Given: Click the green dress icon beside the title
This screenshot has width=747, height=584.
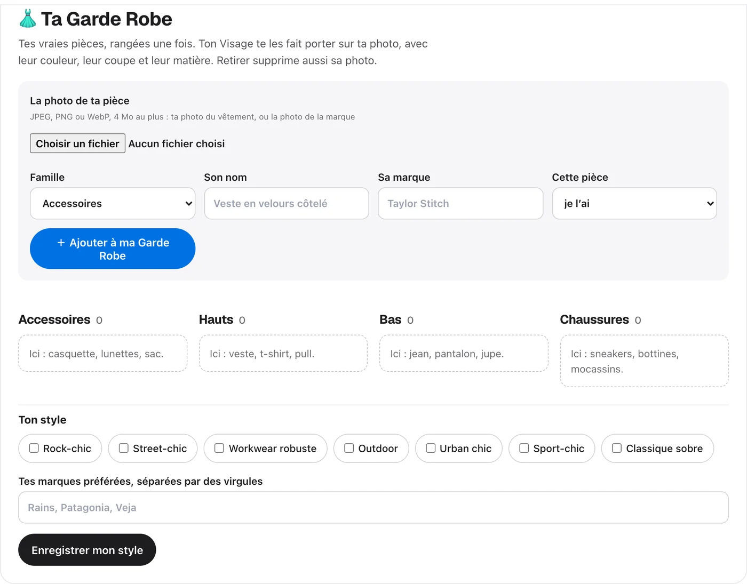Looking at the screenshot, I should coord(28,19).
